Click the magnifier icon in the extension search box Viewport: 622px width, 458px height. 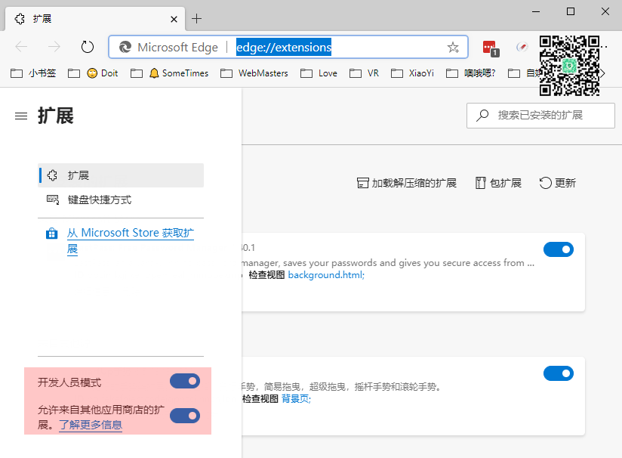coord(482,115)
